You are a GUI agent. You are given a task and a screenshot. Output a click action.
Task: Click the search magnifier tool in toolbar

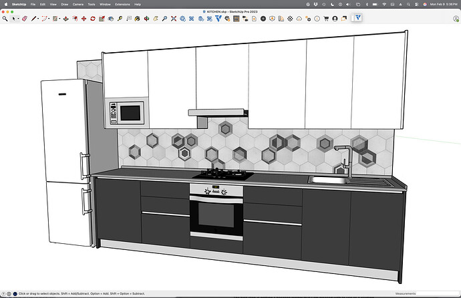(x=5, y=19)
